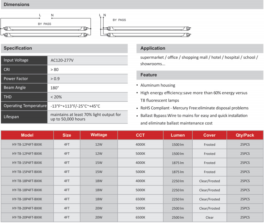Click the Dimensions section heading
Screen dimensions: 264x223
point(17,5)
